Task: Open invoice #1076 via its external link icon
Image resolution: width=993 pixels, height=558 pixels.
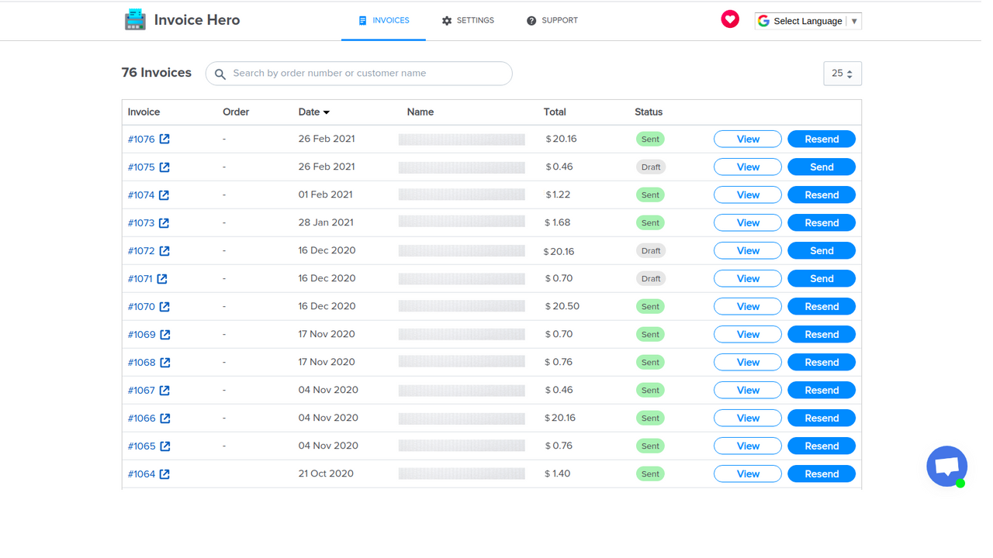Action: [164, 139]
